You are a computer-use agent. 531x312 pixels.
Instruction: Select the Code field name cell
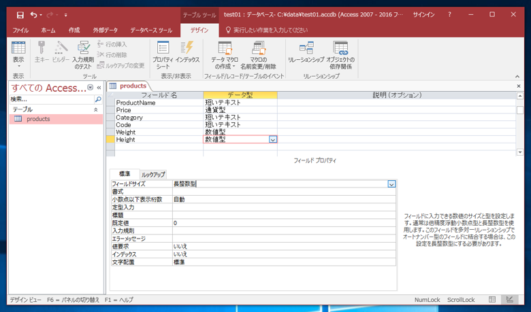[159, 125]
